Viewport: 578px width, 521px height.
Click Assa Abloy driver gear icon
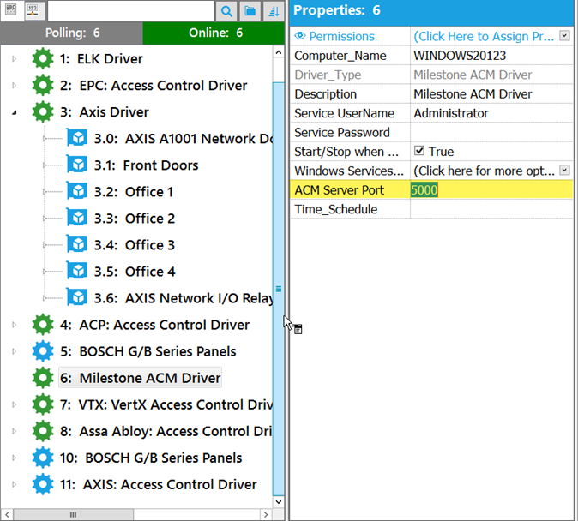coord(43,431)
